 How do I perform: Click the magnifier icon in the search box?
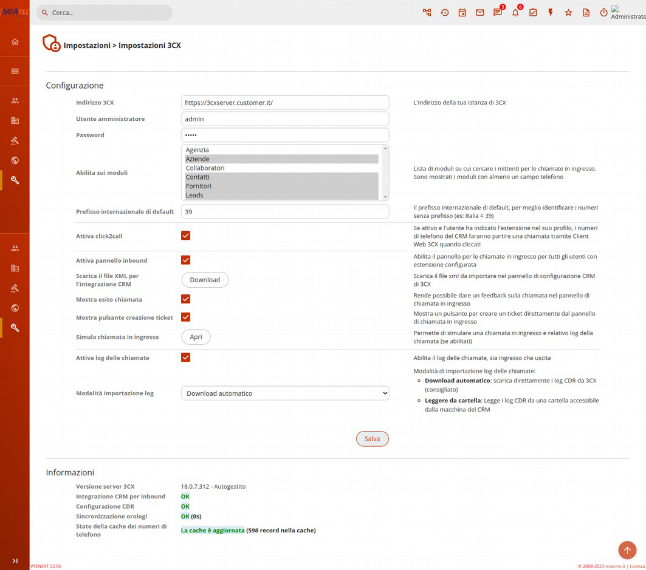[45, 13]
